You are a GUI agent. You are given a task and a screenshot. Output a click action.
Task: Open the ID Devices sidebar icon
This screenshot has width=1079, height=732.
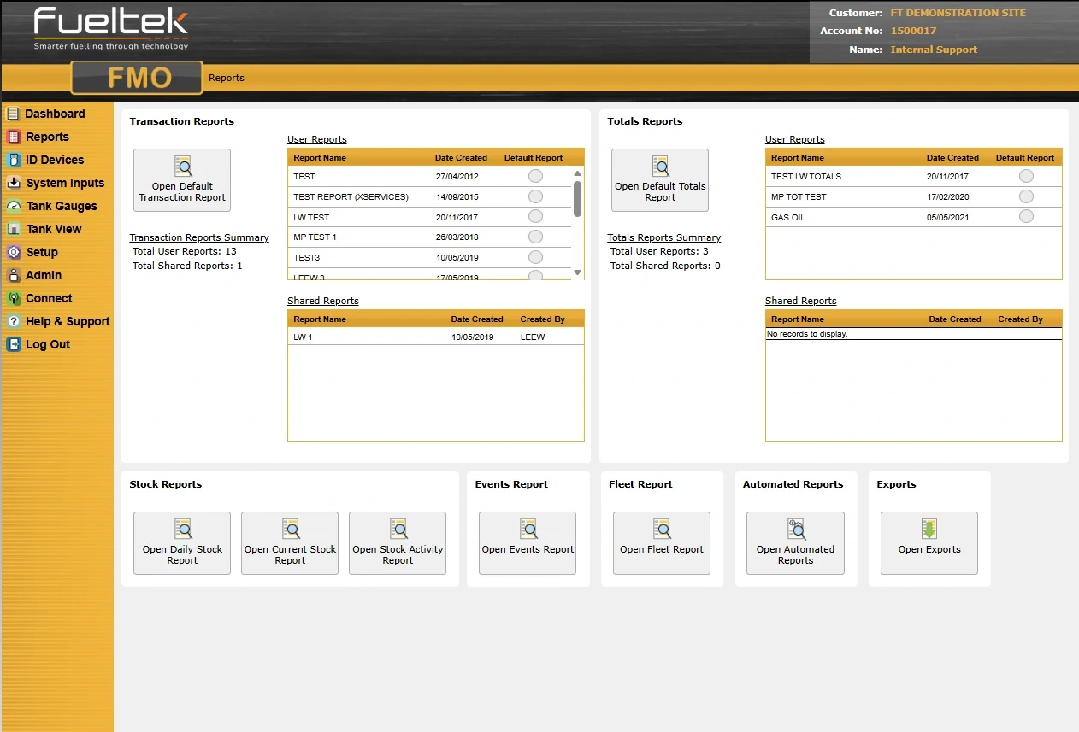click(13, 160)
